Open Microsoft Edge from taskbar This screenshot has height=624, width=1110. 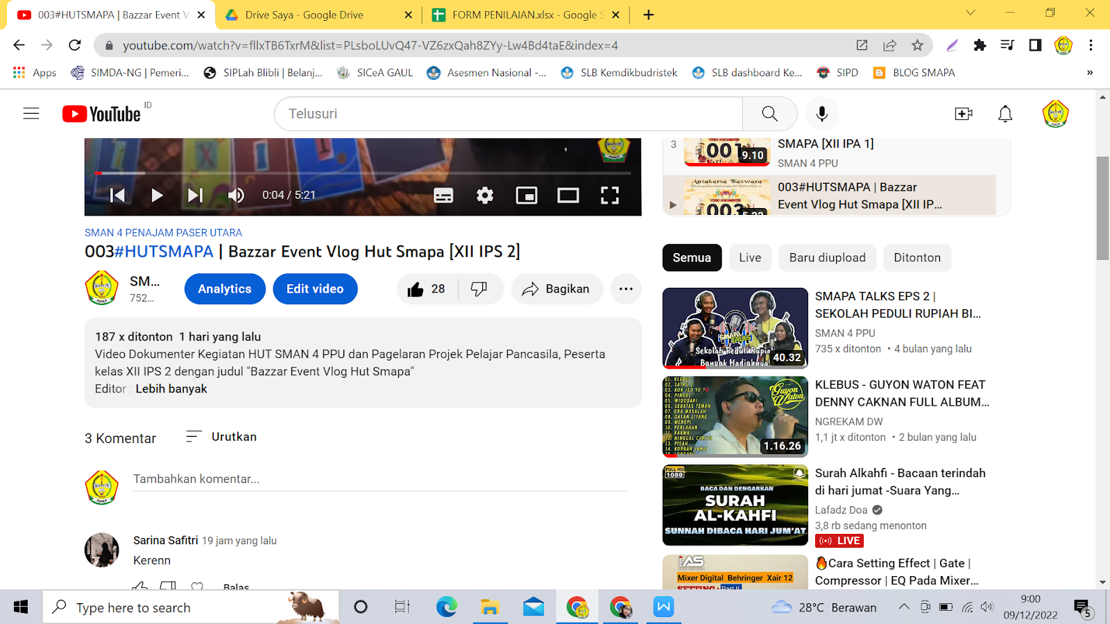tap(447, 607)
